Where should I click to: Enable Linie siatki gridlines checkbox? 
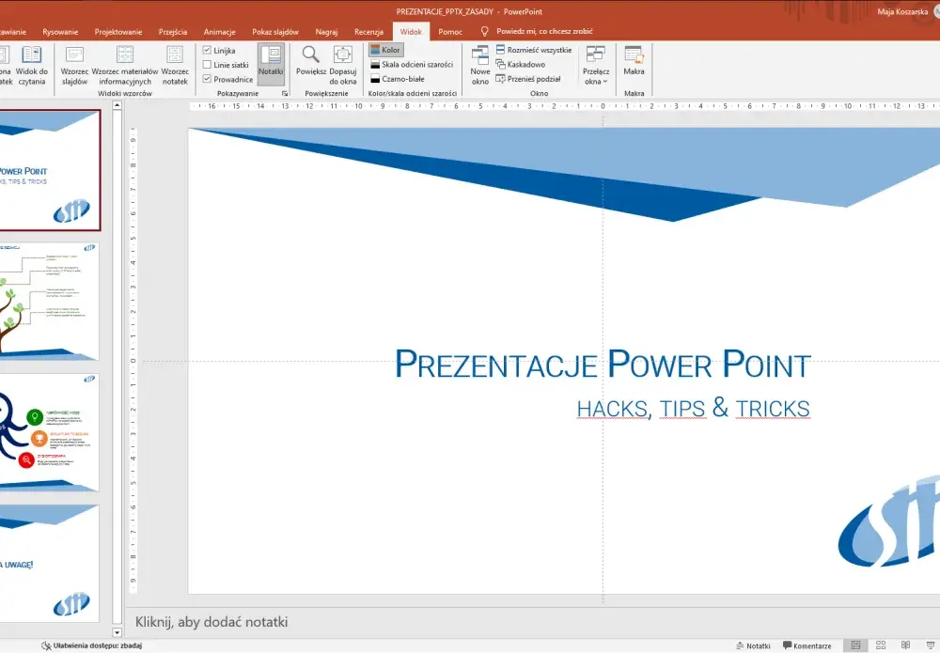tap(207, 65)
